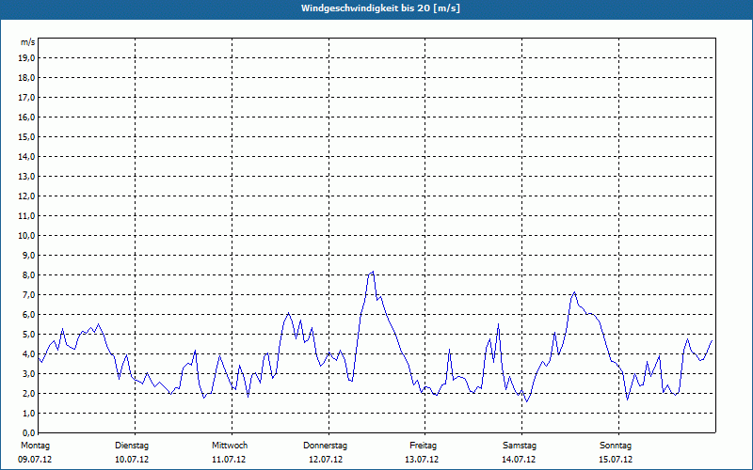Select the 11,0 axis value

pos(27,216)
